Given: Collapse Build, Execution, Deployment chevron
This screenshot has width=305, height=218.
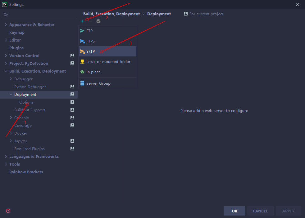Looking at the screenshot, I should click(6, 71).
